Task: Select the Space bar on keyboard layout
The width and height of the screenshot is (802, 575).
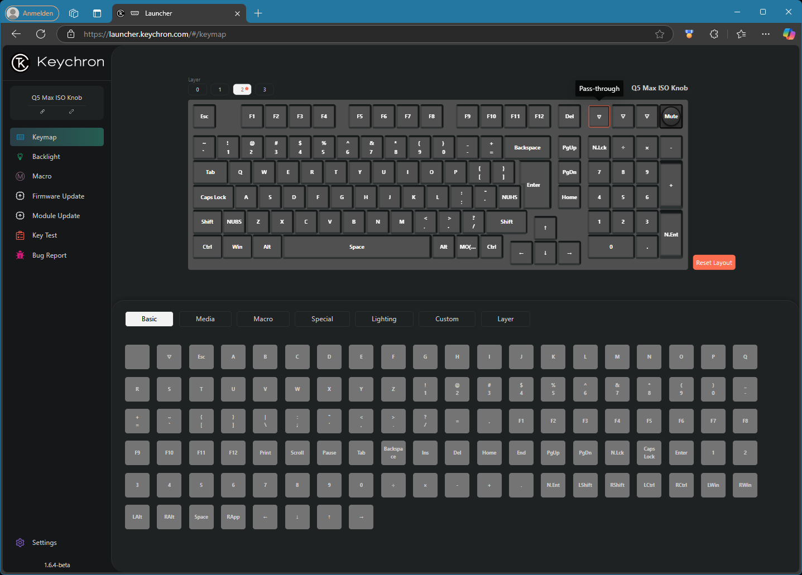Action: pyautogui.click(x=357, y=247)
